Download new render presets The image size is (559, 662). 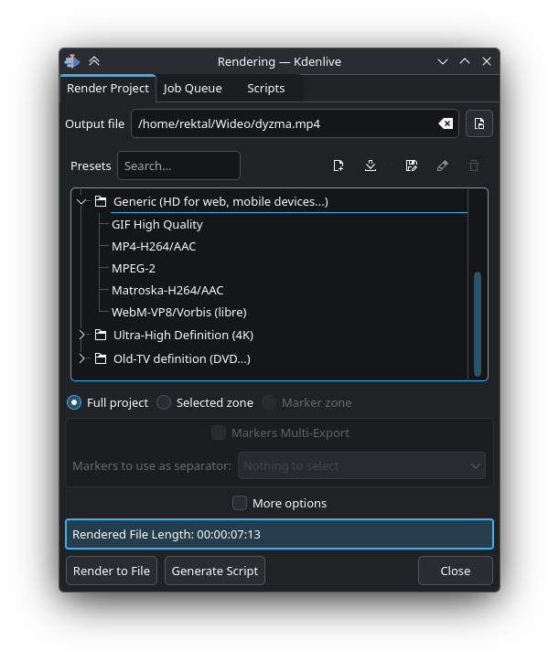click(x=371, y=165)
